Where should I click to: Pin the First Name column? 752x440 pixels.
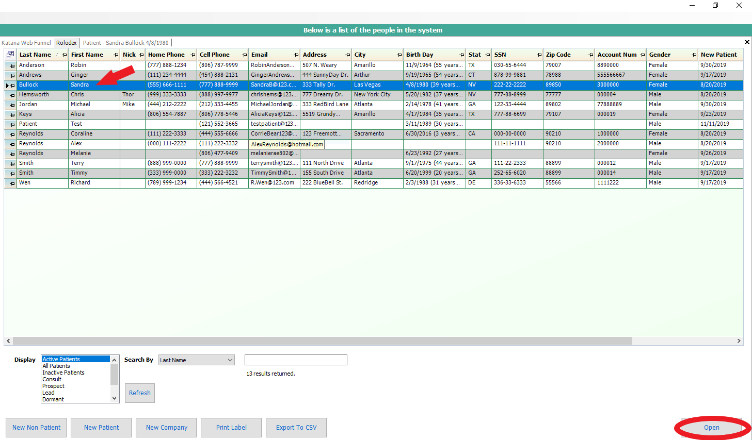(x=116, y=55)
